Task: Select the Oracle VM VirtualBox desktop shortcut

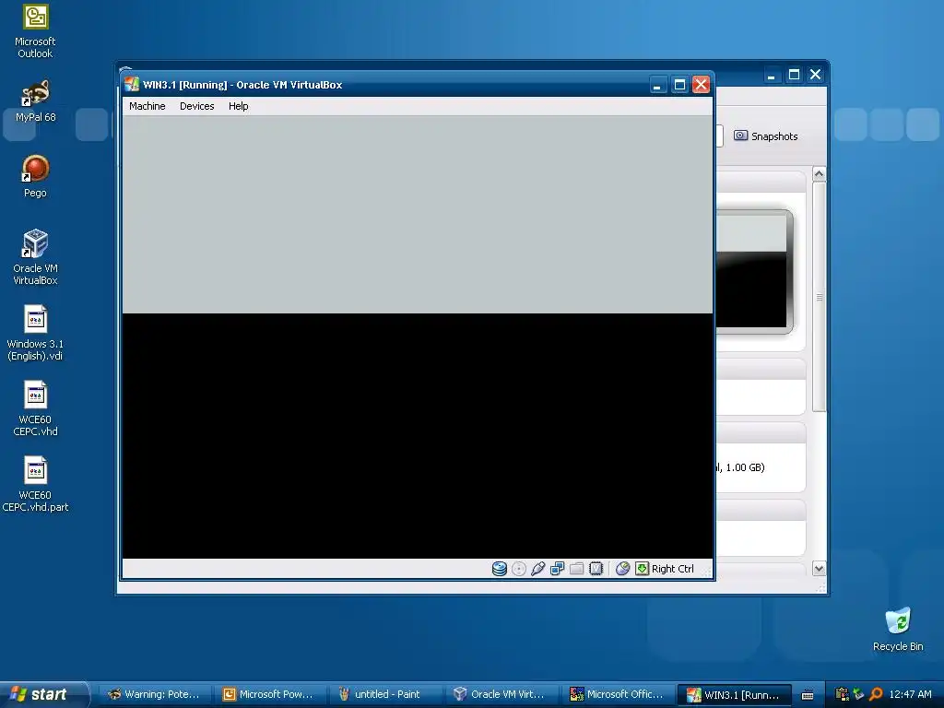Action: coord(35,257)
